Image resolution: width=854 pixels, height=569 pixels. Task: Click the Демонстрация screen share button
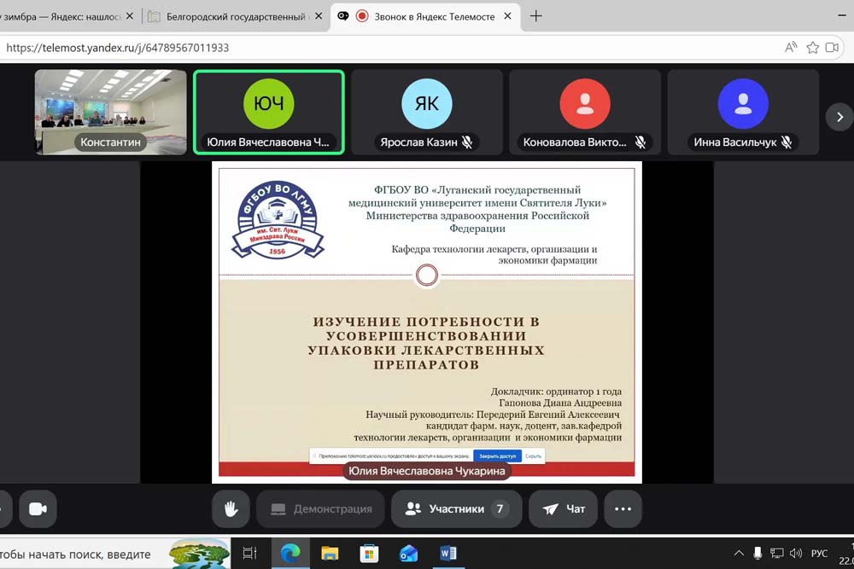click(321, 508)
